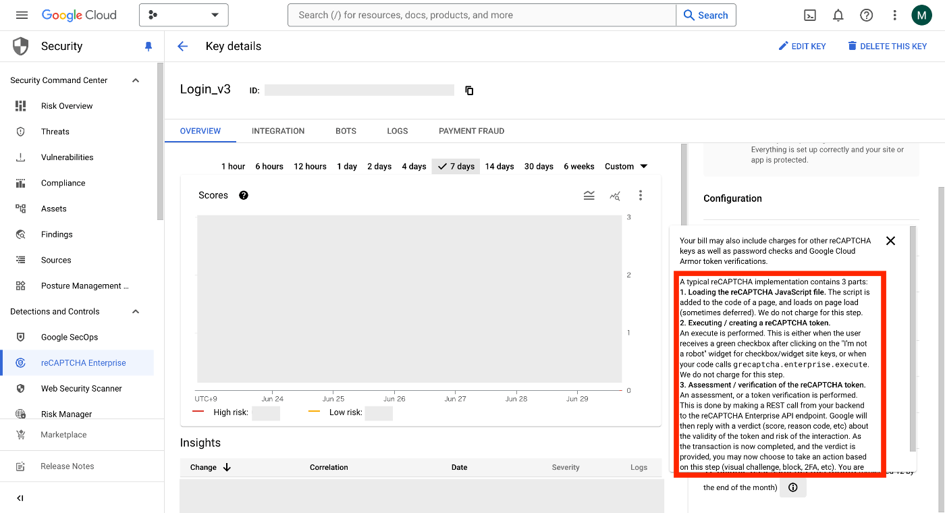Unpin Security with the pin icon
Viewport: 945px width, 513px height.
(x=148, y=46)
